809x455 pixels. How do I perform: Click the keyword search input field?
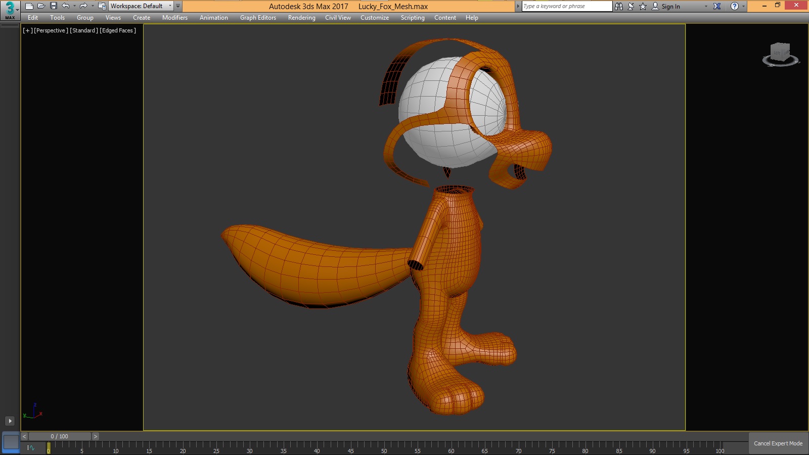[566, 6]
